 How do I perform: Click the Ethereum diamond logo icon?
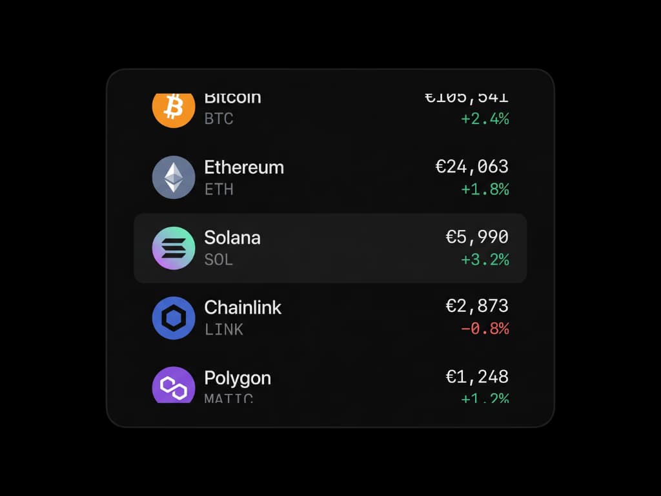click(x=173, y=178)
